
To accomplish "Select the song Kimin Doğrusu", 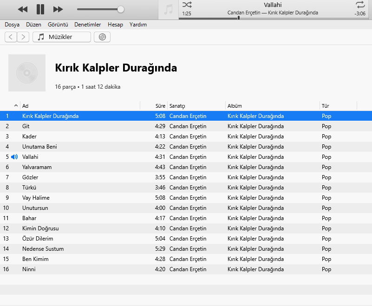I will (186, 228).
